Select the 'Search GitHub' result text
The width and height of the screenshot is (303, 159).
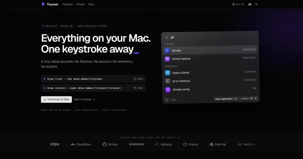(x=181, y=73)
